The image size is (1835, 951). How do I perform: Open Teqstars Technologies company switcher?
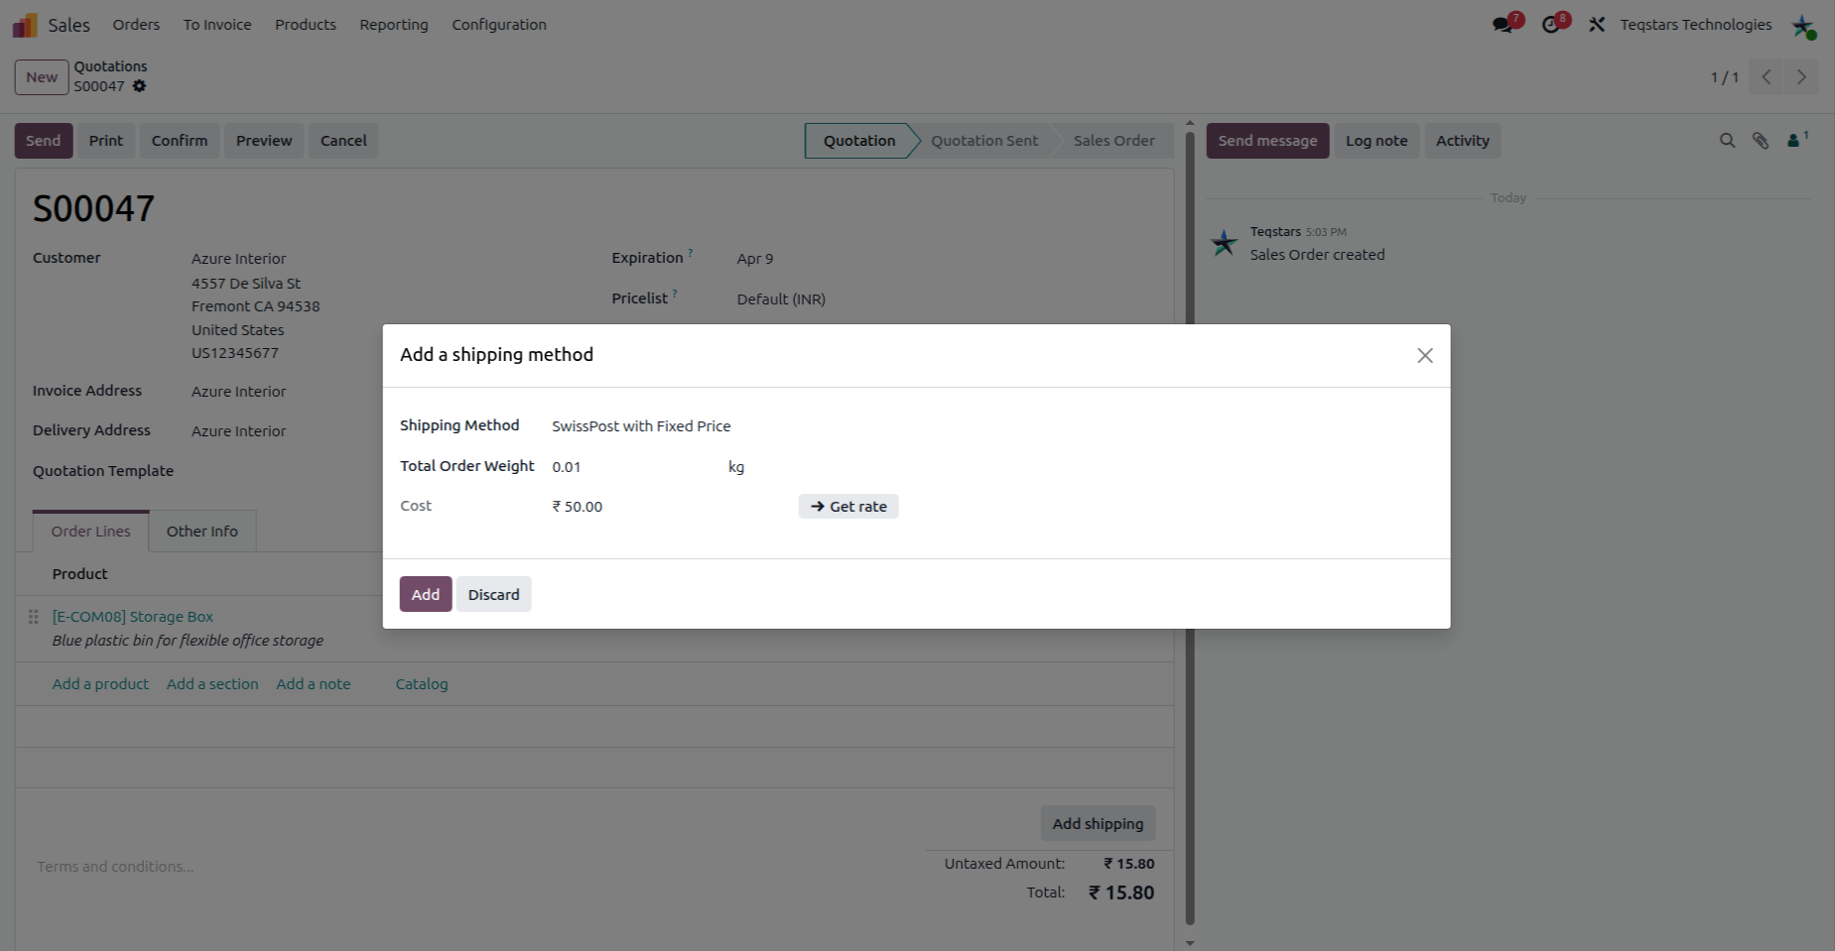click(1696, 25)
